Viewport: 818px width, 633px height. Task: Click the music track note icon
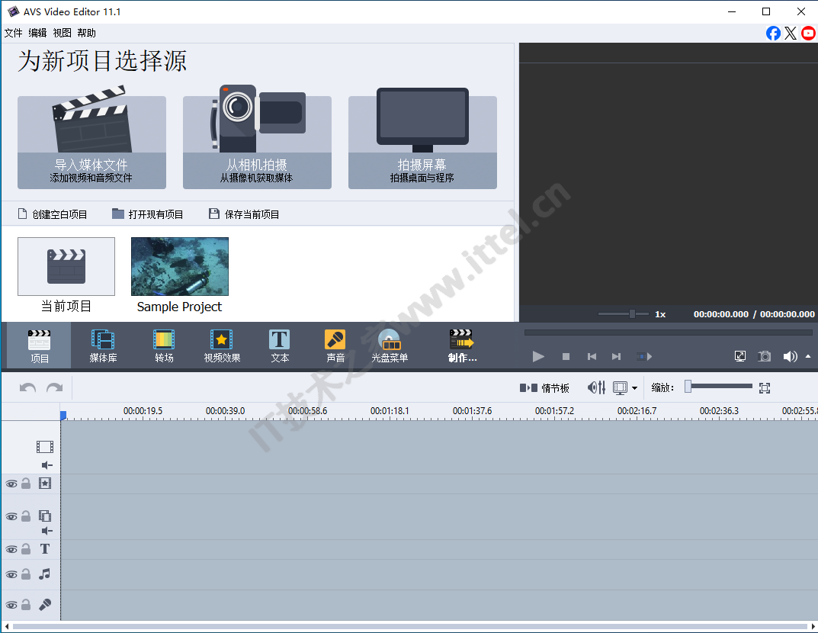point(45,574)
